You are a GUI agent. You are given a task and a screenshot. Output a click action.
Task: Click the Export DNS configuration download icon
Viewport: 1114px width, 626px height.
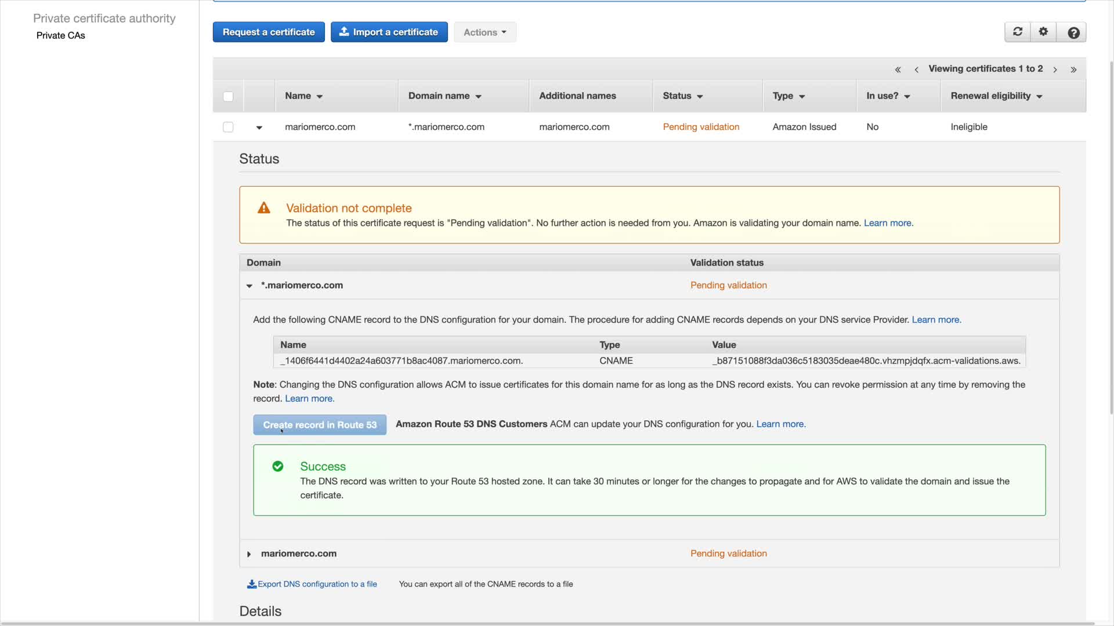point(251,584)
